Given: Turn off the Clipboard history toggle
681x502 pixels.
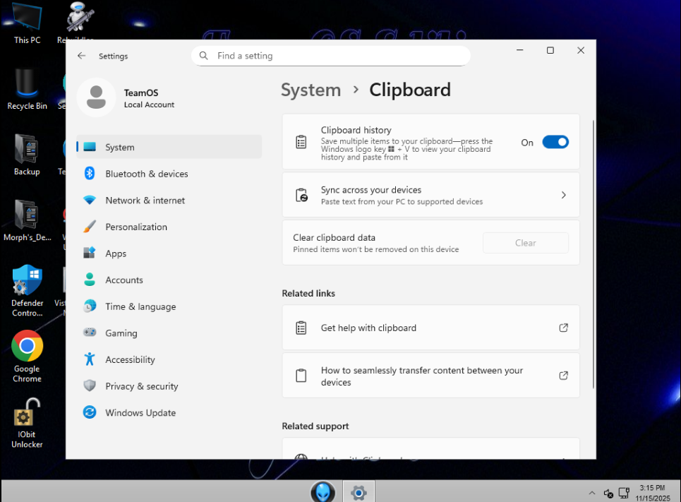Looking at the screenshot, I should tap(555, 143).
